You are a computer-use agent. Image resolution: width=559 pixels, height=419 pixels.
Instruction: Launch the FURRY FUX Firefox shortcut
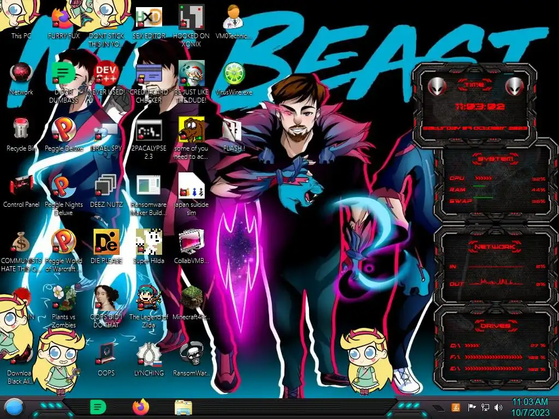[63, 21]
